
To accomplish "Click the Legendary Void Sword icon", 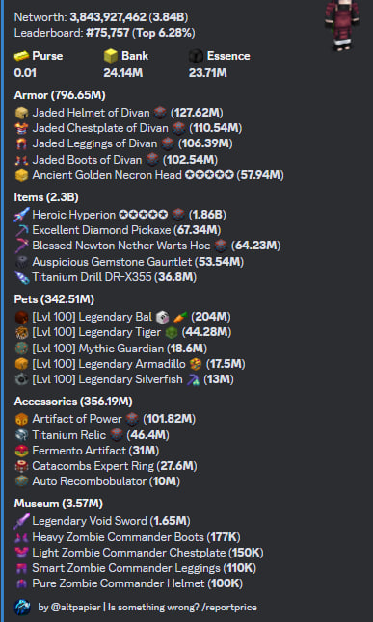I will pos(21,521).
